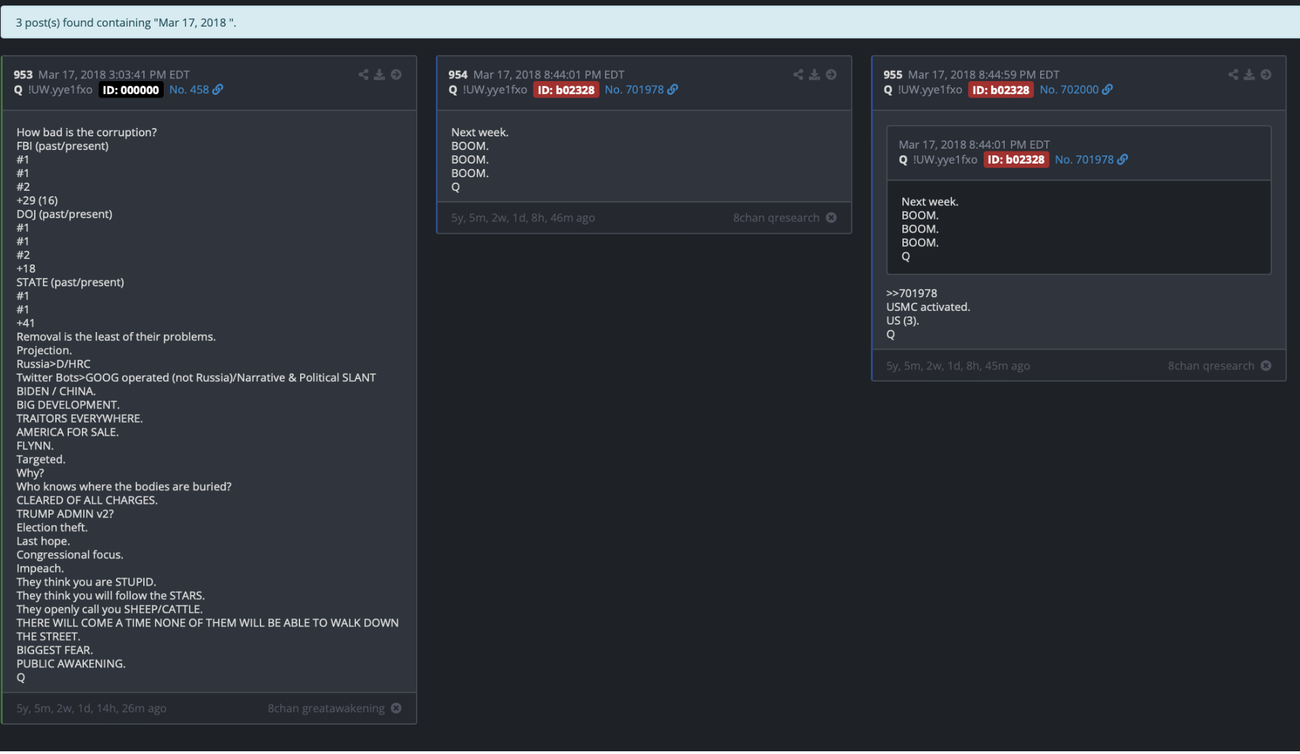Open link No. 702000 in post 955
This screenshot has height=754, width=1300.
1069,89
